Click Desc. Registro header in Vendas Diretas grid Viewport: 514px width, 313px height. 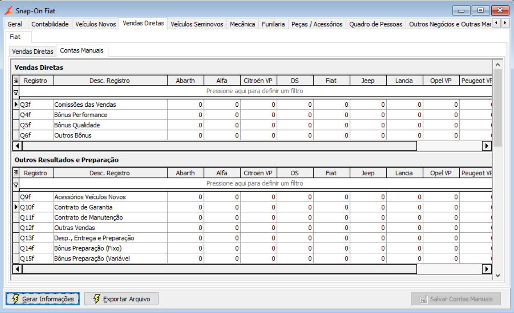(x=110, y=81)
